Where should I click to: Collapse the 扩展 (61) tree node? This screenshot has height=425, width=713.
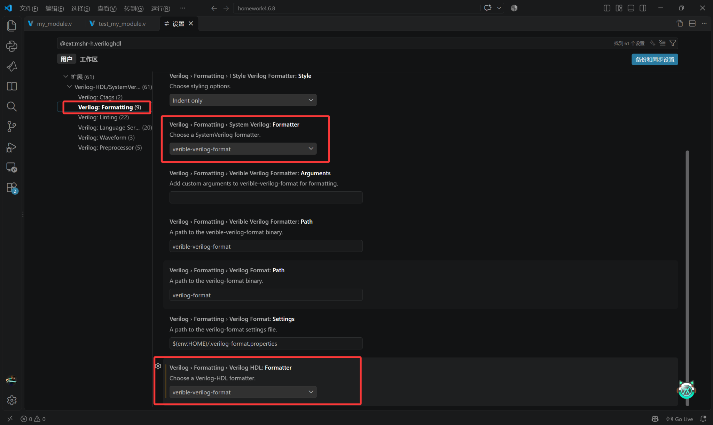pos(66,77)
